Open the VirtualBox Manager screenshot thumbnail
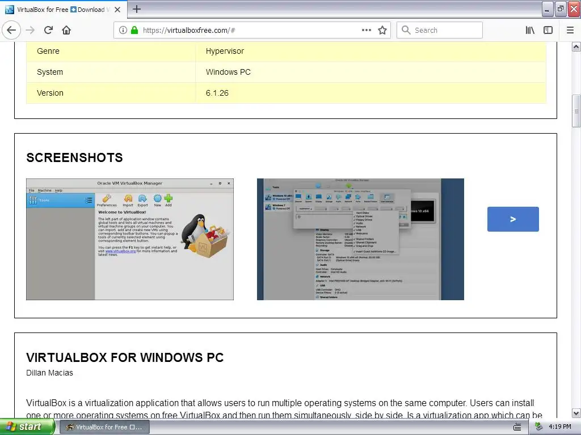The height and width of the screenshot is (435, 581). coord(130,240)
